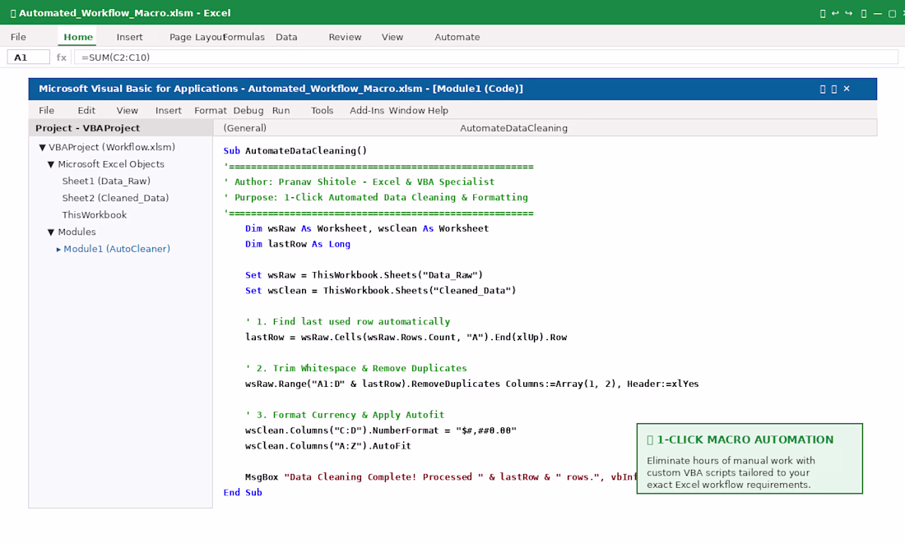Open the Add-Ins menu

[366, 110]
